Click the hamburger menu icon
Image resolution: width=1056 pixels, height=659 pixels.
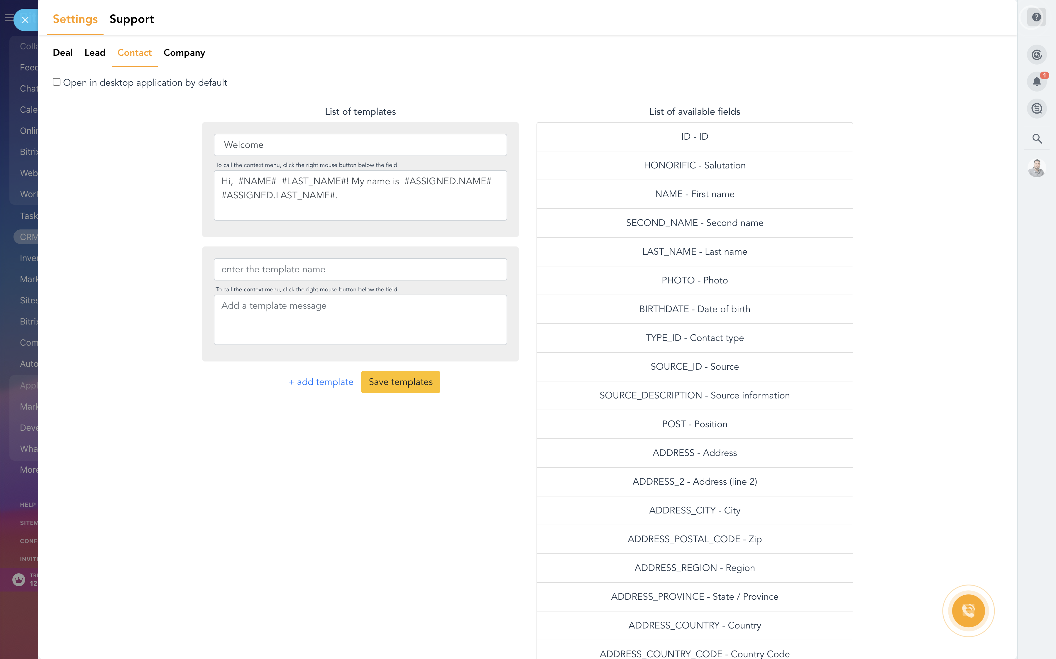tap(9, 18)
